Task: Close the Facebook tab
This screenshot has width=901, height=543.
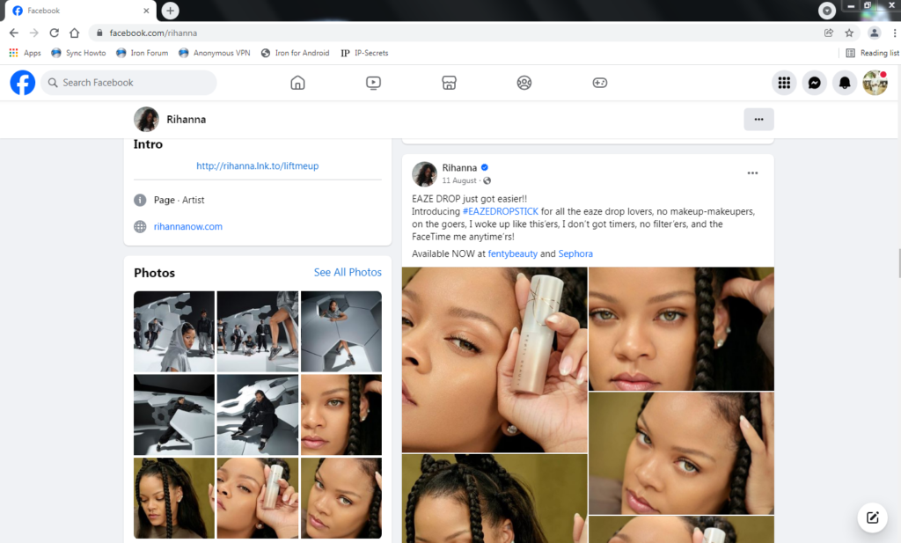Action: 146,11
